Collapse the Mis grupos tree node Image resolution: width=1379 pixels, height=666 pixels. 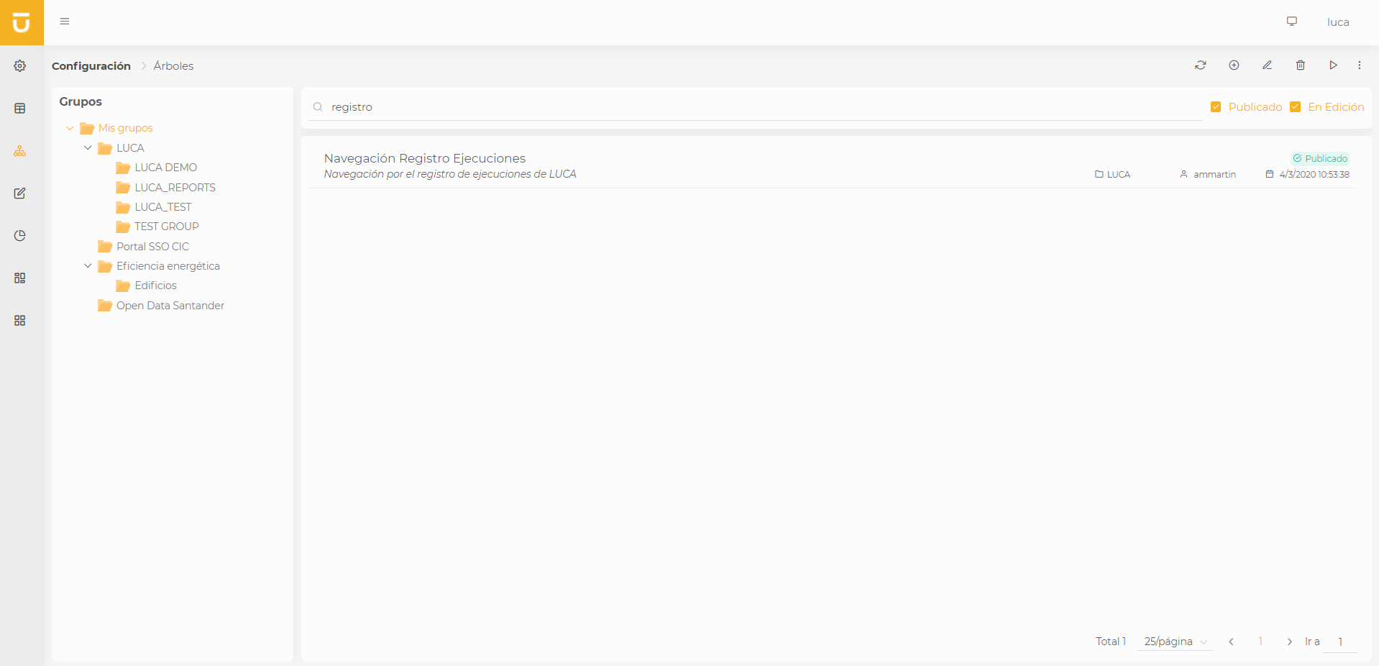coord(70,129)
